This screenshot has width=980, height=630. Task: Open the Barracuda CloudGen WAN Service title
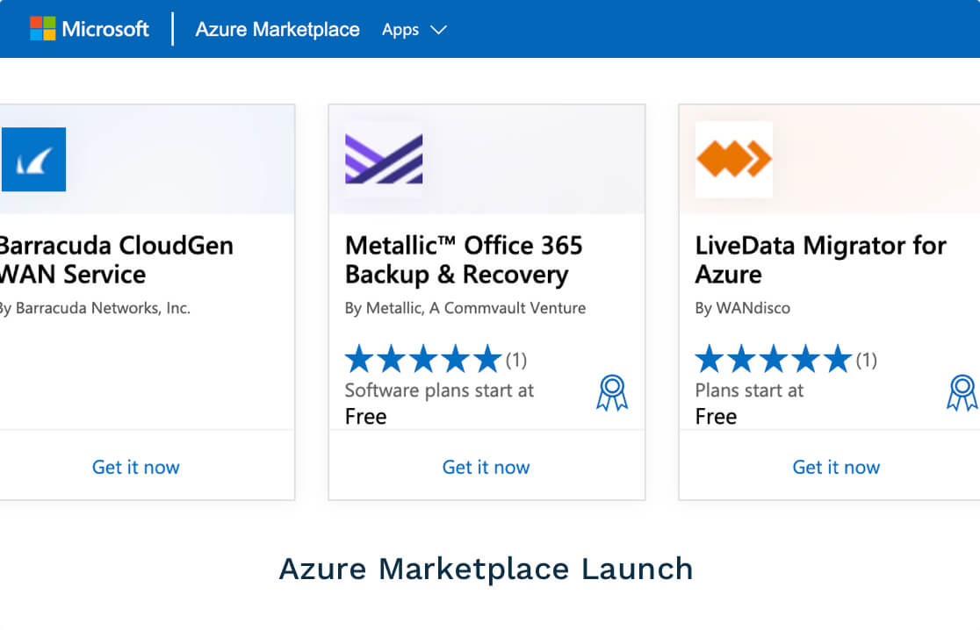coord(116,260)
